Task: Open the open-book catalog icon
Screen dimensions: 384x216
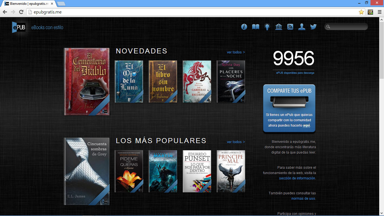Action: pyautogui.click(x=256, y=27)
